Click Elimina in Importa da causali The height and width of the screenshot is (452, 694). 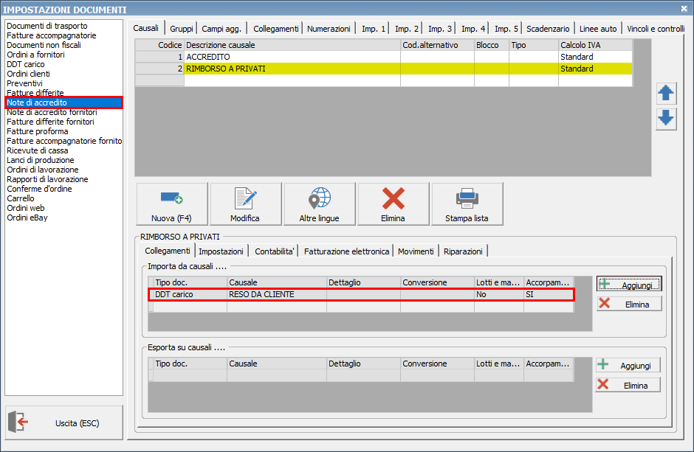(629, 304)
